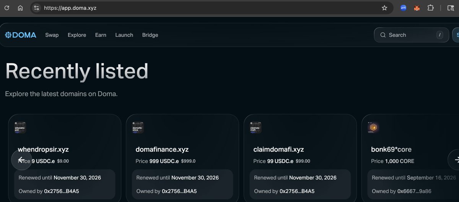Reload the page with the browser refresh icon
The width and height of the screenshot is (459, 202).
point(7,8)
